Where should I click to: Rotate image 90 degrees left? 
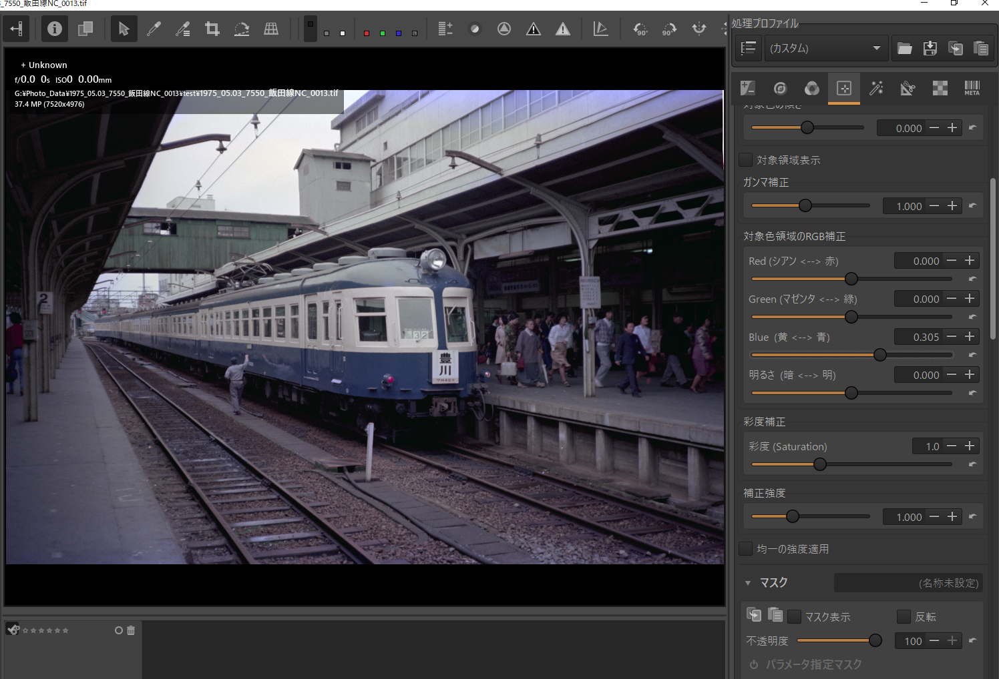point(640,29)
